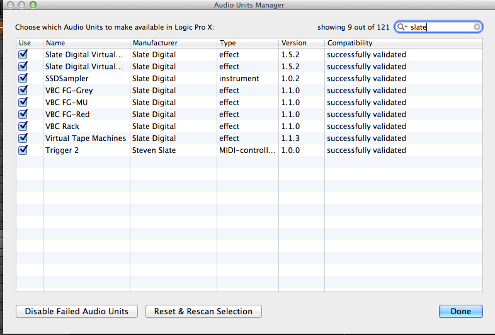Click SSDSampler successfully validated status

coord(367,79)
